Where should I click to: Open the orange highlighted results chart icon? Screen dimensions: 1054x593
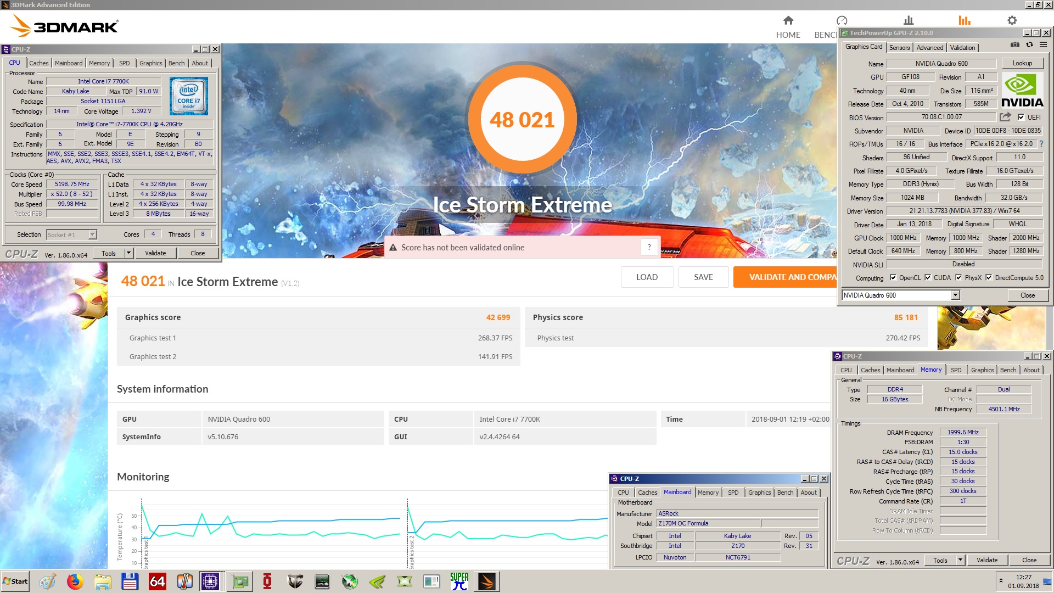click(965, 20)
